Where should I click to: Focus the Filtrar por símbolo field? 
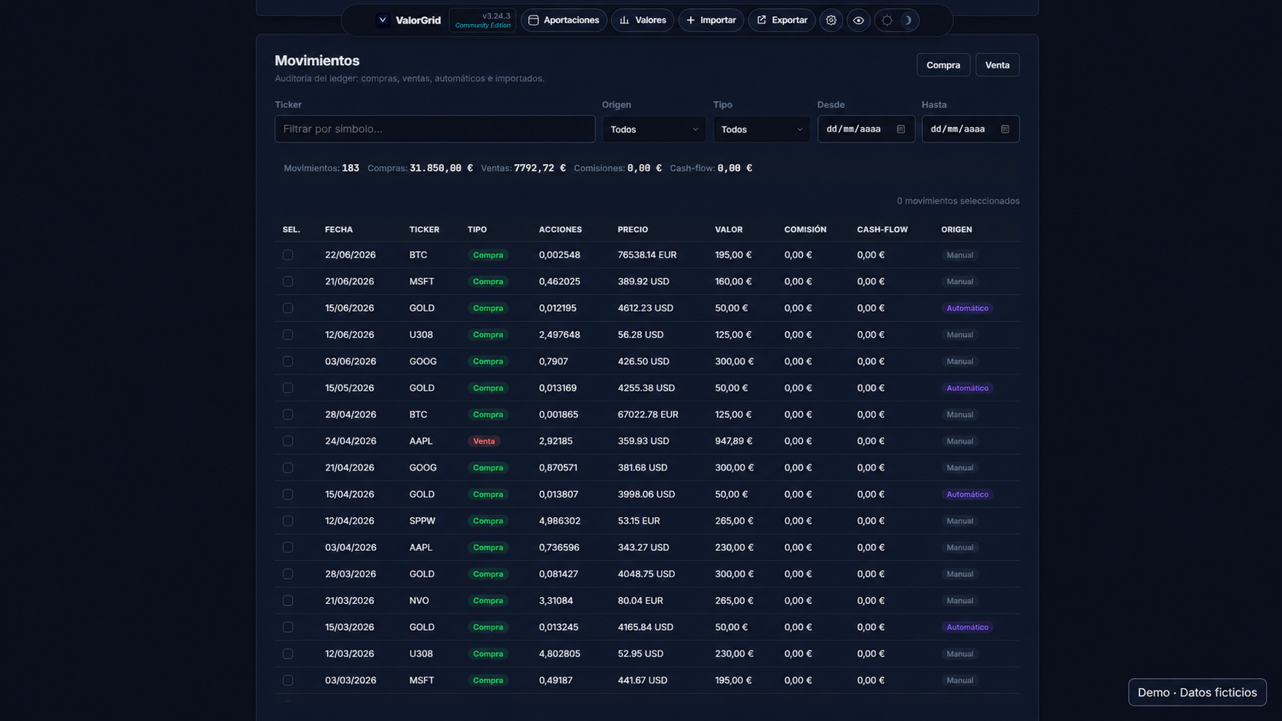pos(435,129)
